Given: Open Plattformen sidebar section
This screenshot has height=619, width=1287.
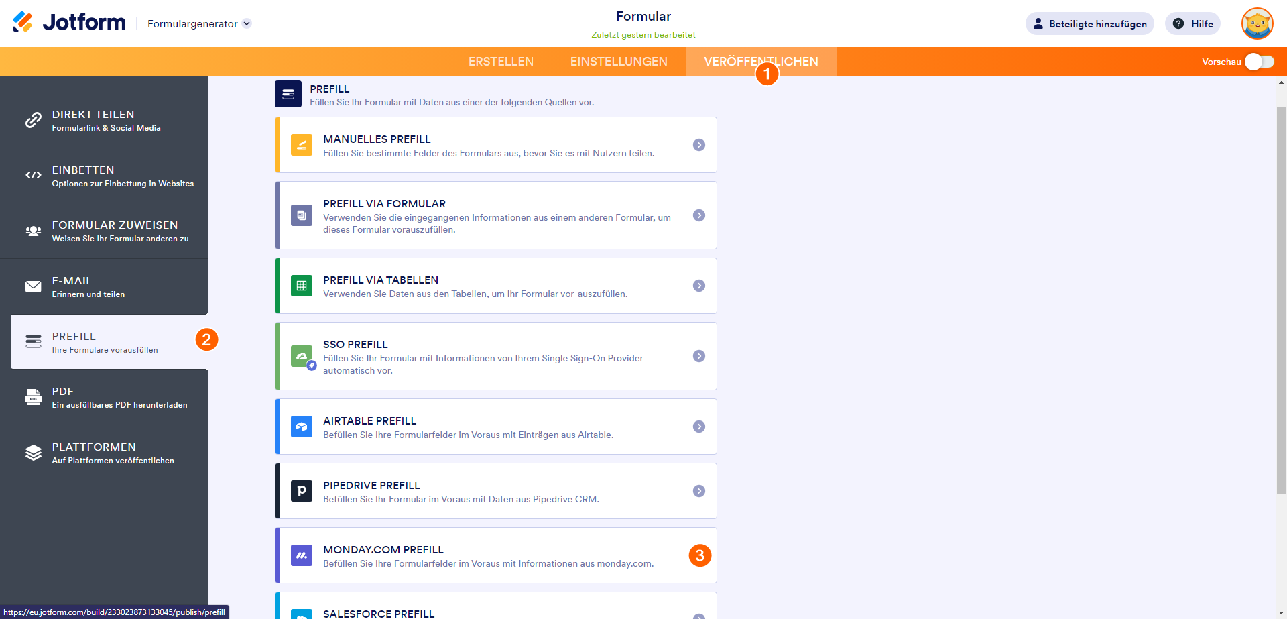Looking at the screenshot, I should 104,453.
